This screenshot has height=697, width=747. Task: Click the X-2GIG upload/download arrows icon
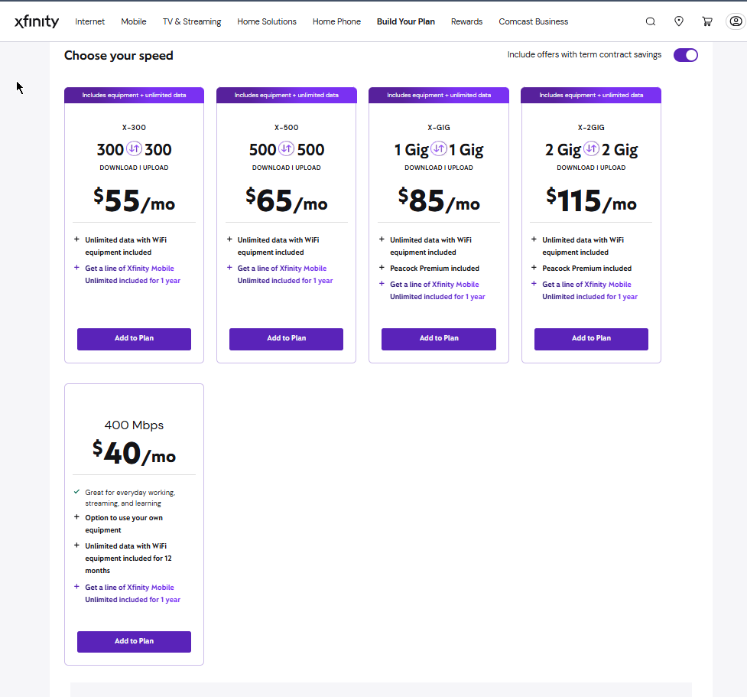click(x=591, y=148)
